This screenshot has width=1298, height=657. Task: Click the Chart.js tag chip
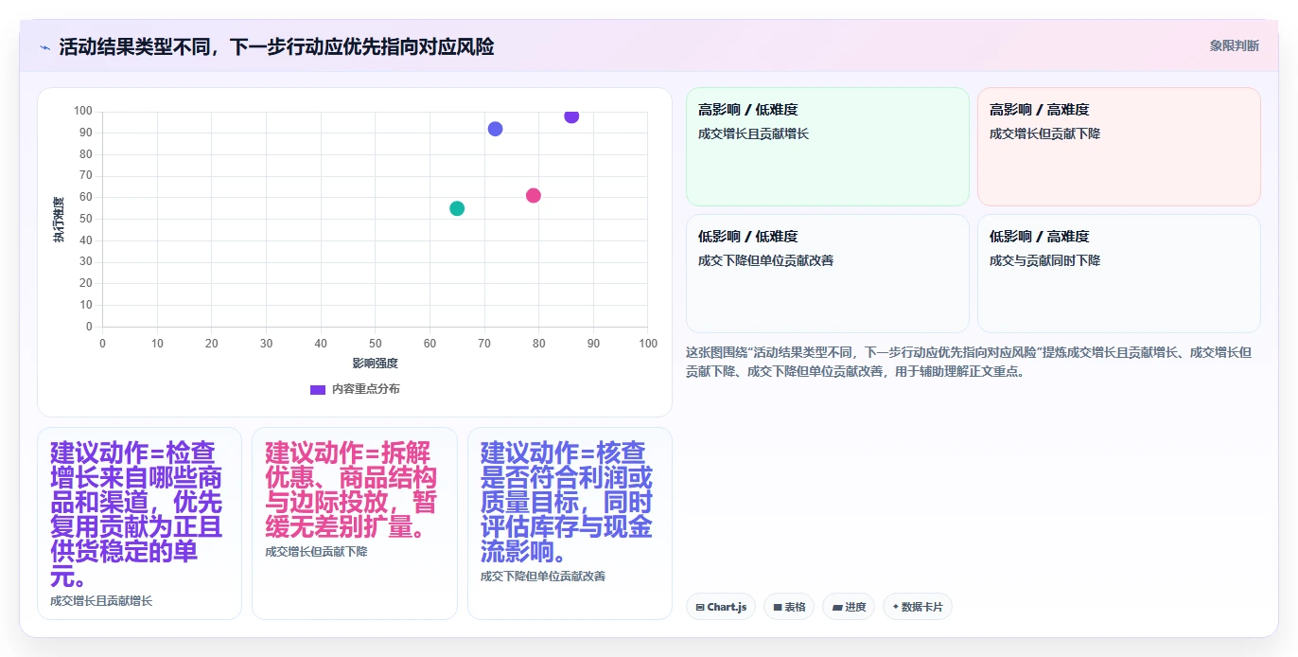[x=721, y=607]
